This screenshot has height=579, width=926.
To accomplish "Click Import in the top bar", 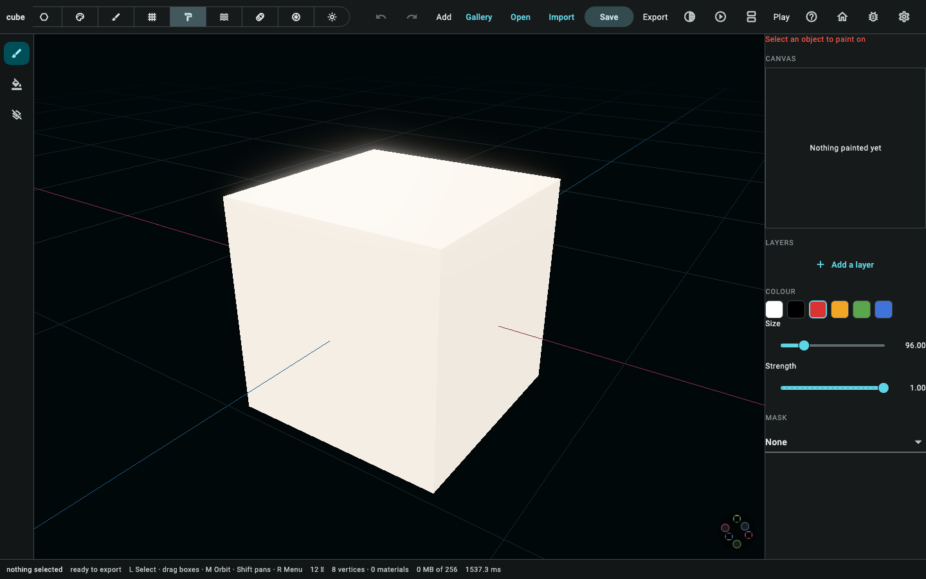I will point(561,17).
